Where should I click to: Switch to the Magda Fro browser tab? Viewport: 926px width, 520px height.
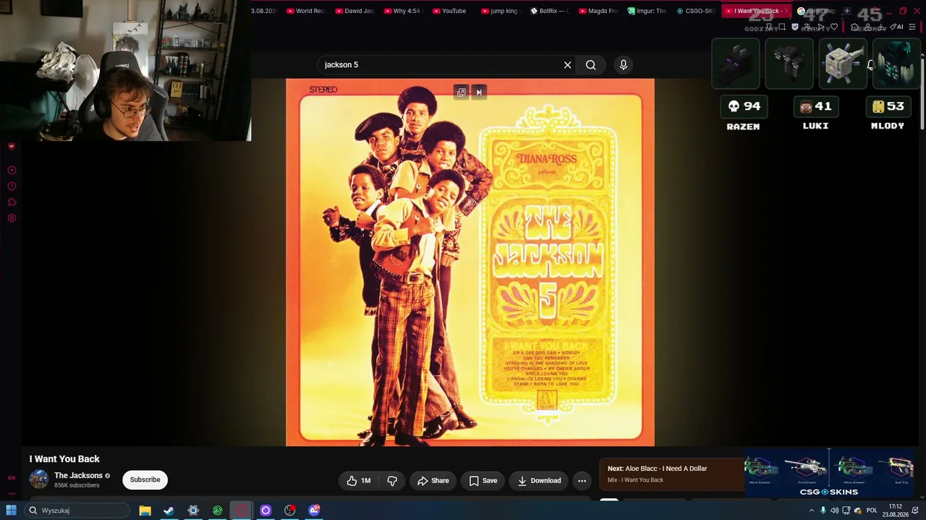point(598,11)
